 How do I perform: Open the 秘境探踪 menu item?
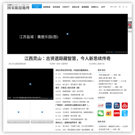coord(85,7)
